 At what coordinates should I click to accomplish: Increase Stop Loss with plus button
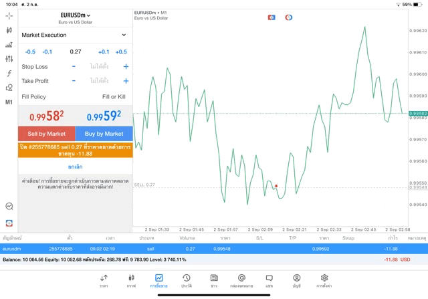pyautogui.click(x=126, y=67)
